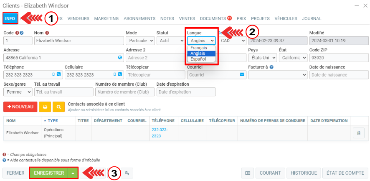Click the red Nouveau button
Viewport: 370px width, 181px height.
[20, 107]
